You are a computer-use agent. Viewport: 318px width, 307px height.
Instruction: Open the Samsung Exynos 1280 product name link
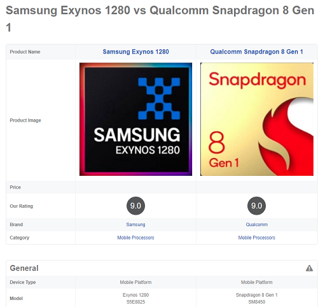135,52
